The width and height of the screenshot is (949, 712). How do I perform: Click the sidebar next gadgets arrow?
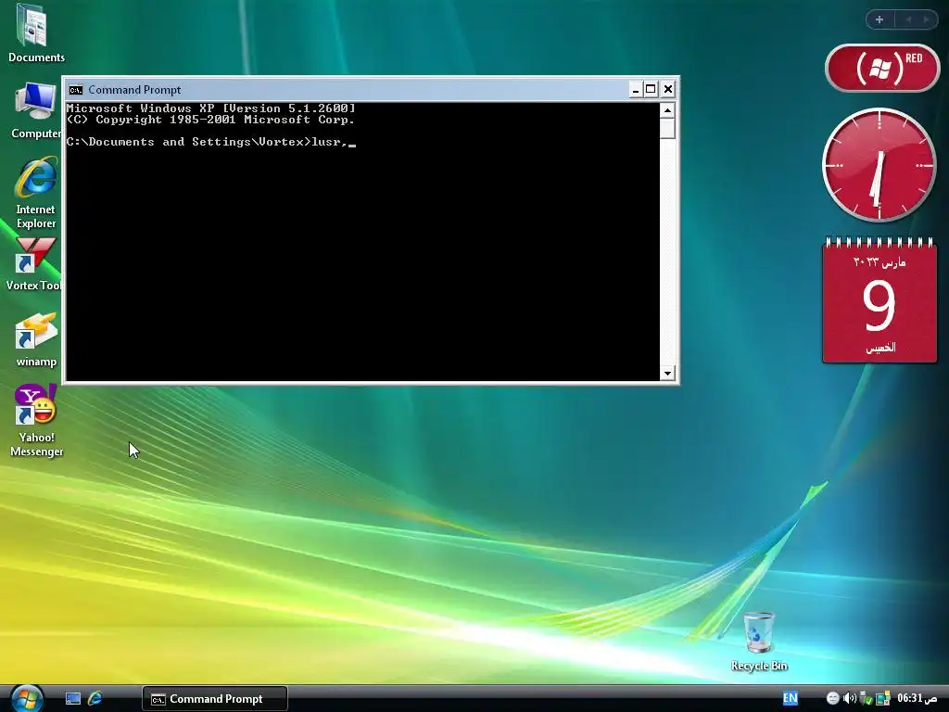(926, 19)
